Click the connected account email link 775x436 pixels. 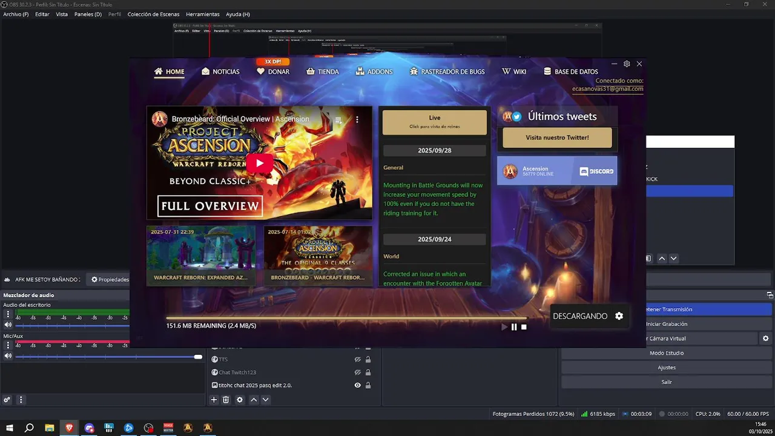point(607,88)
